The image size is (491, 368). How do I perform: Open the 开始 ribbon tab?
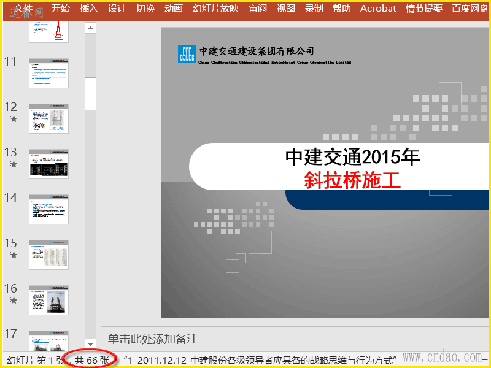point(60,9)
